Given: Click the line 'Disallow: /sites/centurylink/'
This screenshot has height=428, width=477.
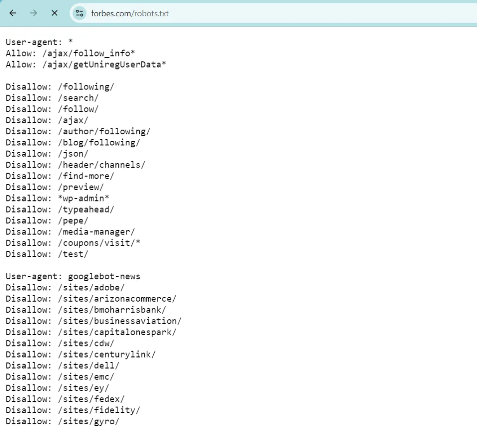Looking at the screenshot, I should click(81, 355).
